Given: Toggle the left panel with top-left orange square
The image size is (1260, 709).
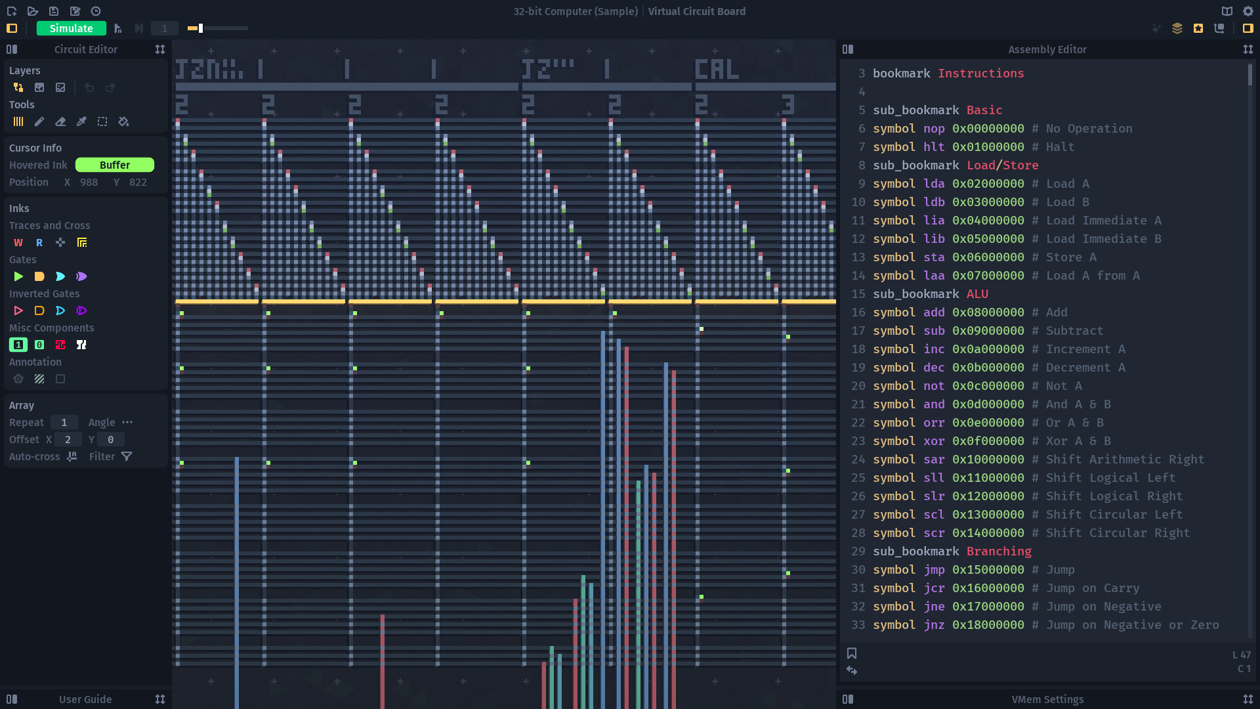Looking at the screenshot, I should 12,28.
